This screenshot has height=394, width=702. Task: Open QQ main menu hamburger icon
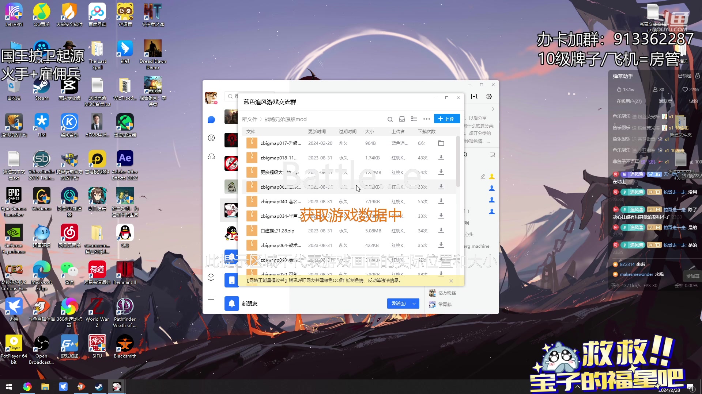211,298
